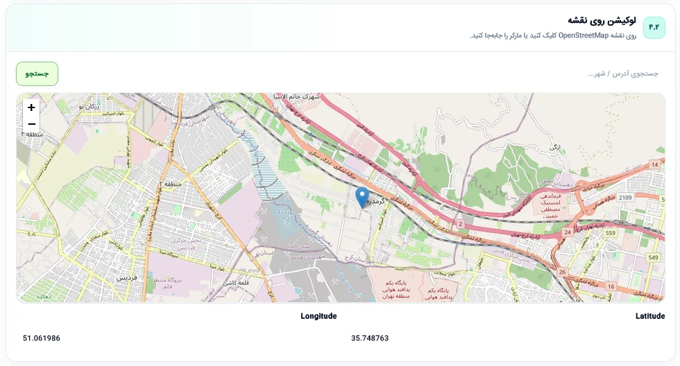
Task: Click the highway exit marker 16
Action: pyautogui.click(x=611, y=286)
